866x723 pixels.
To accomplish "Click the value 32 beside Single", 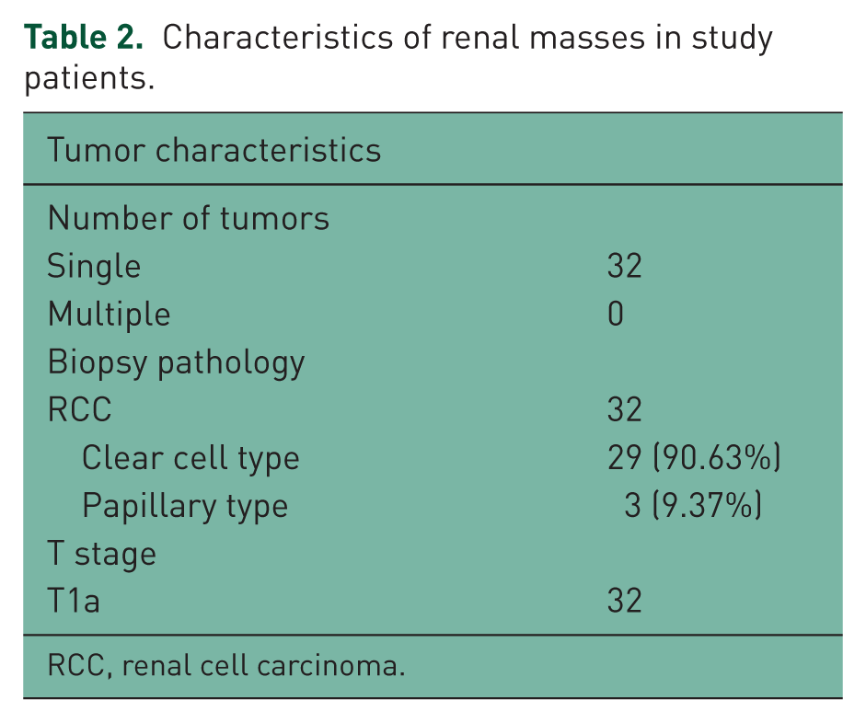I will 625,266.
